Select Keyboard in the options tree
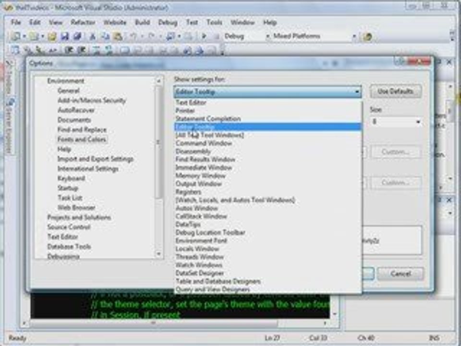Image resolution: width=461 pixels, height=346 pixels. click(x=72, y=178)
